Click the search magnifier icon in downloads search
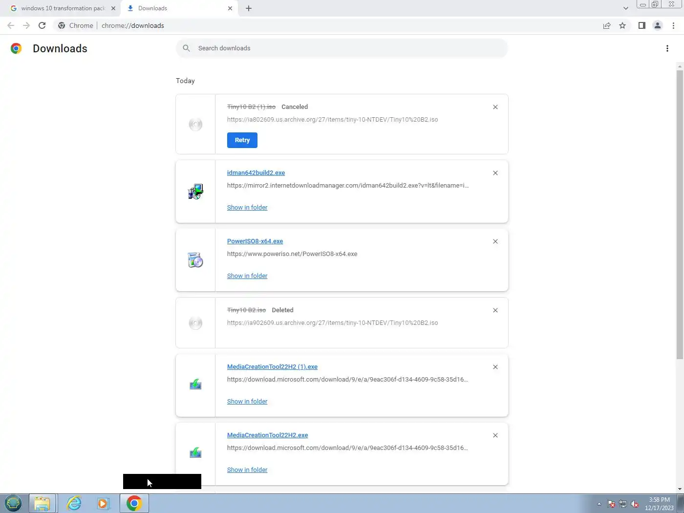Screen dimensions: 684x513 point(186,48)
